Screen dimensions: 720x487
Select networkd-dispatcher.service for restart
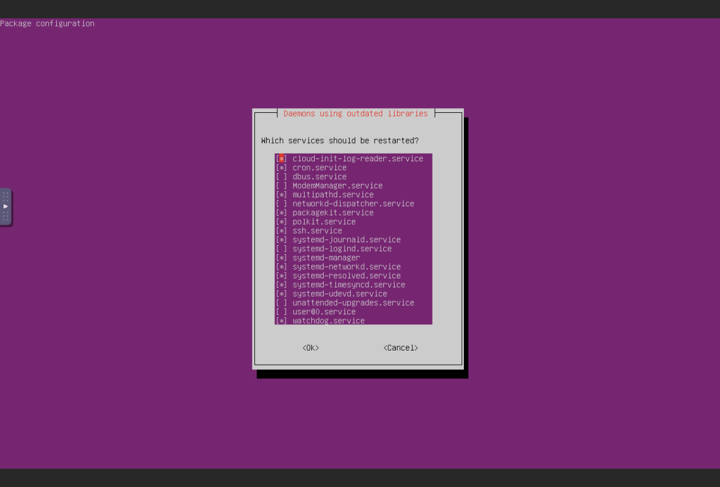(x=282, y=204)
